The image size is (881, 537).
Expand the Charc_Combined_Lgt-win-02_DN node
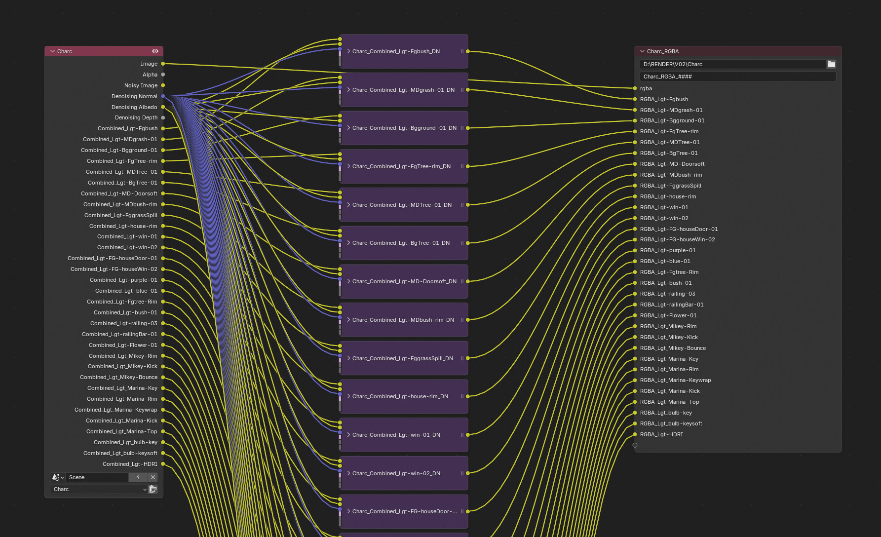click(x=348, y=473)
